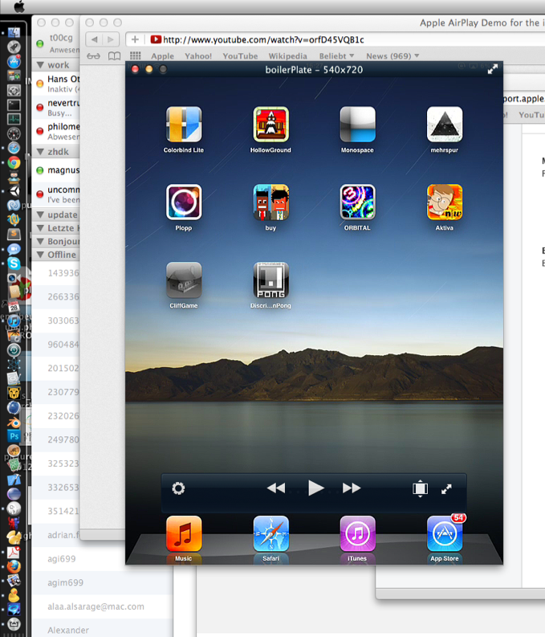Open Firefox from the Dock
This screenshot has height=637, width=545.
click(14, 566)
